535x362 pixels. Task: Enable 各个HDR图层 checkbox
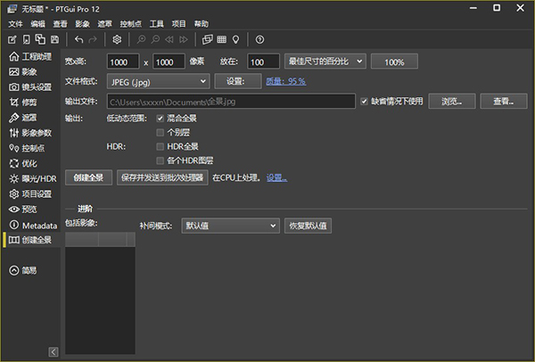pos(160,160)
